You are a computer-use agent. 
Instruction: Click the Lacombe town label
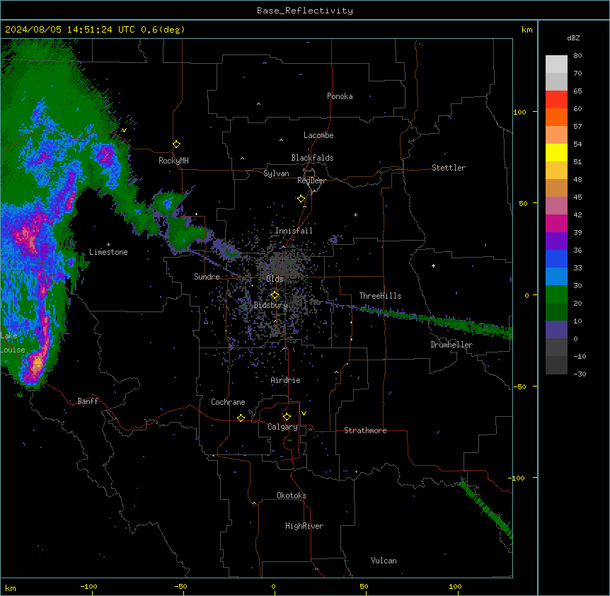[x=318, y=135]
